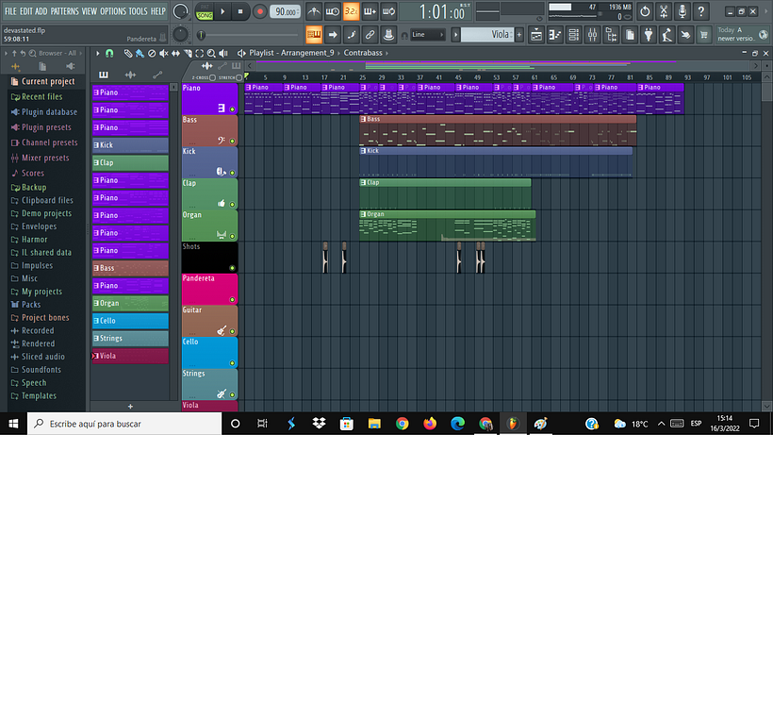Open the Mixer icon
The height and width of the screenshot is (702, 773).
click(x=593, y=35)
